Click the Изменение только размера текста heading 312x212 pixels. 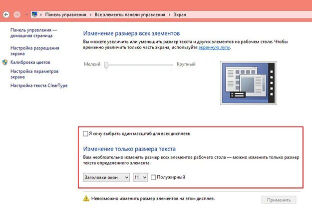tap(129, 149)
